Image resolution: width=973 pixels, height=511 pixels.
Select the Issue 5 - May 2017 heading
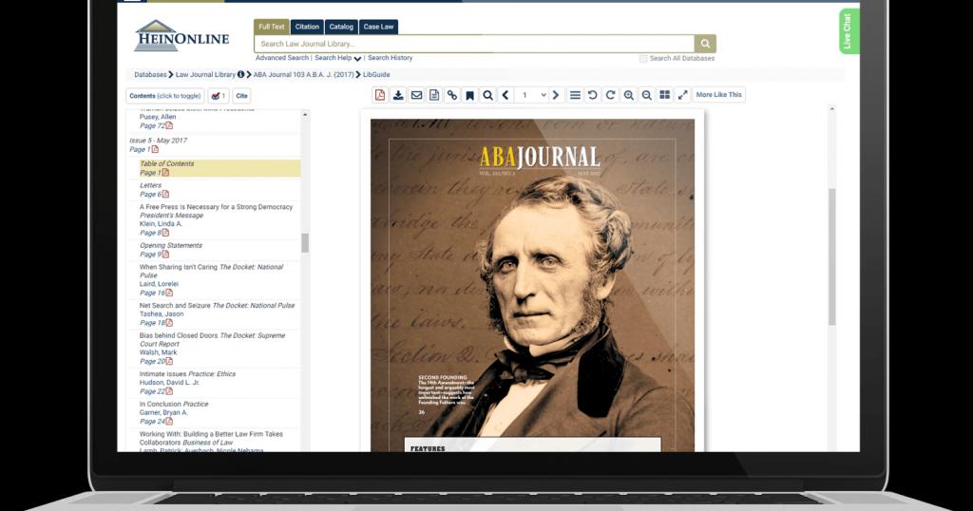(159, 141)
